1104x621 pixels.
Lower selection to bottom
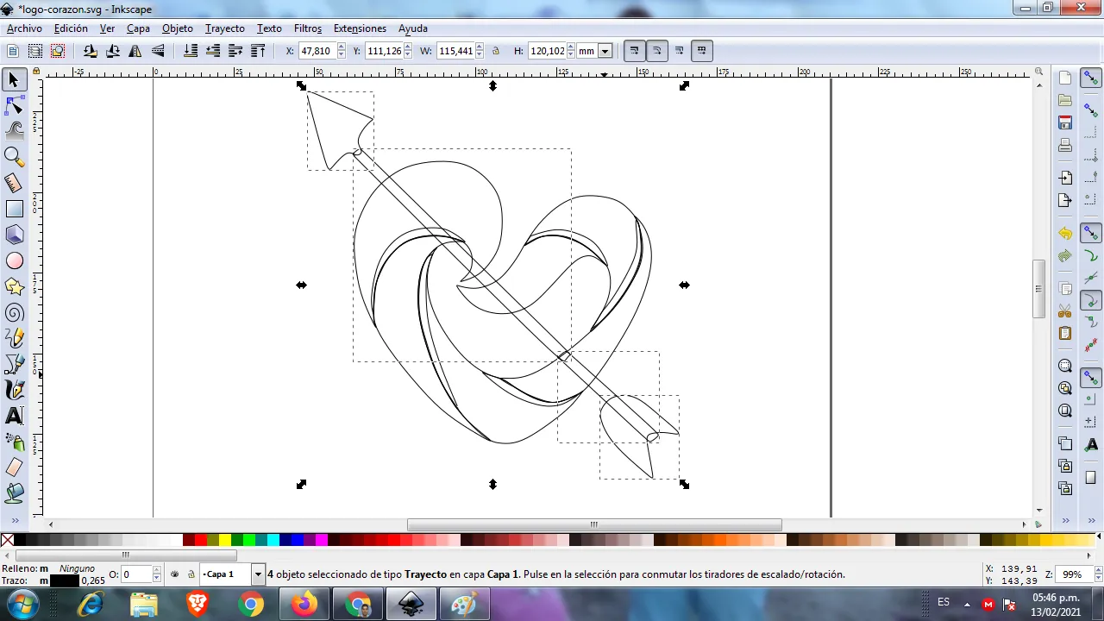(191, 51)
